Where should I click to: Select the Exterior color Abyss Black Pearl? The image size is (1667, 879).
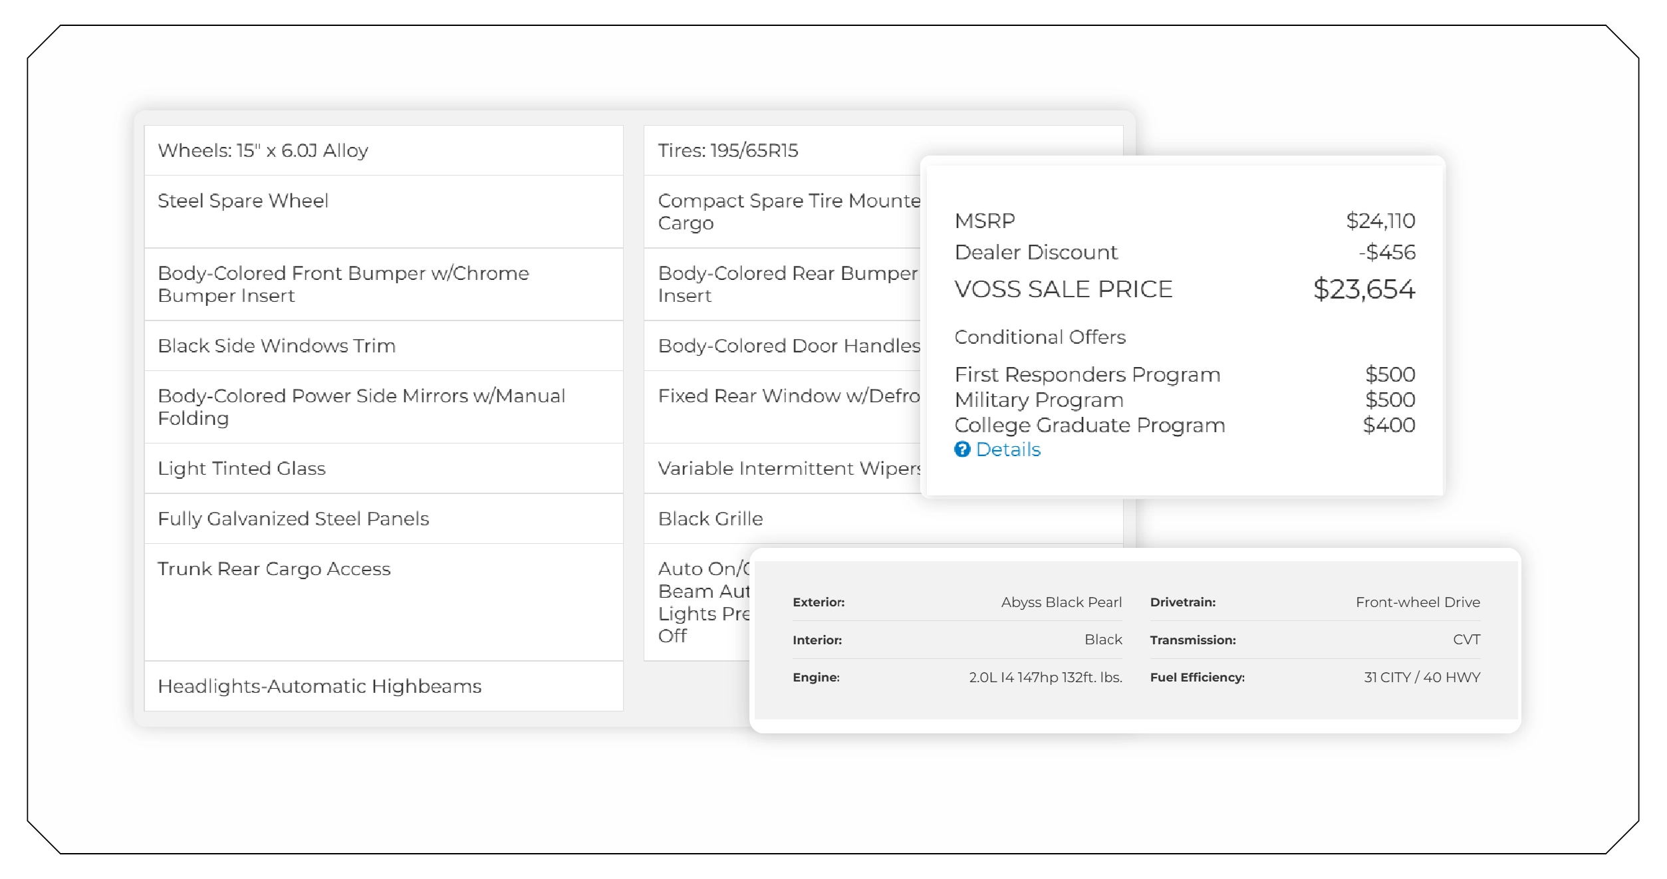tap(1061, 602)
